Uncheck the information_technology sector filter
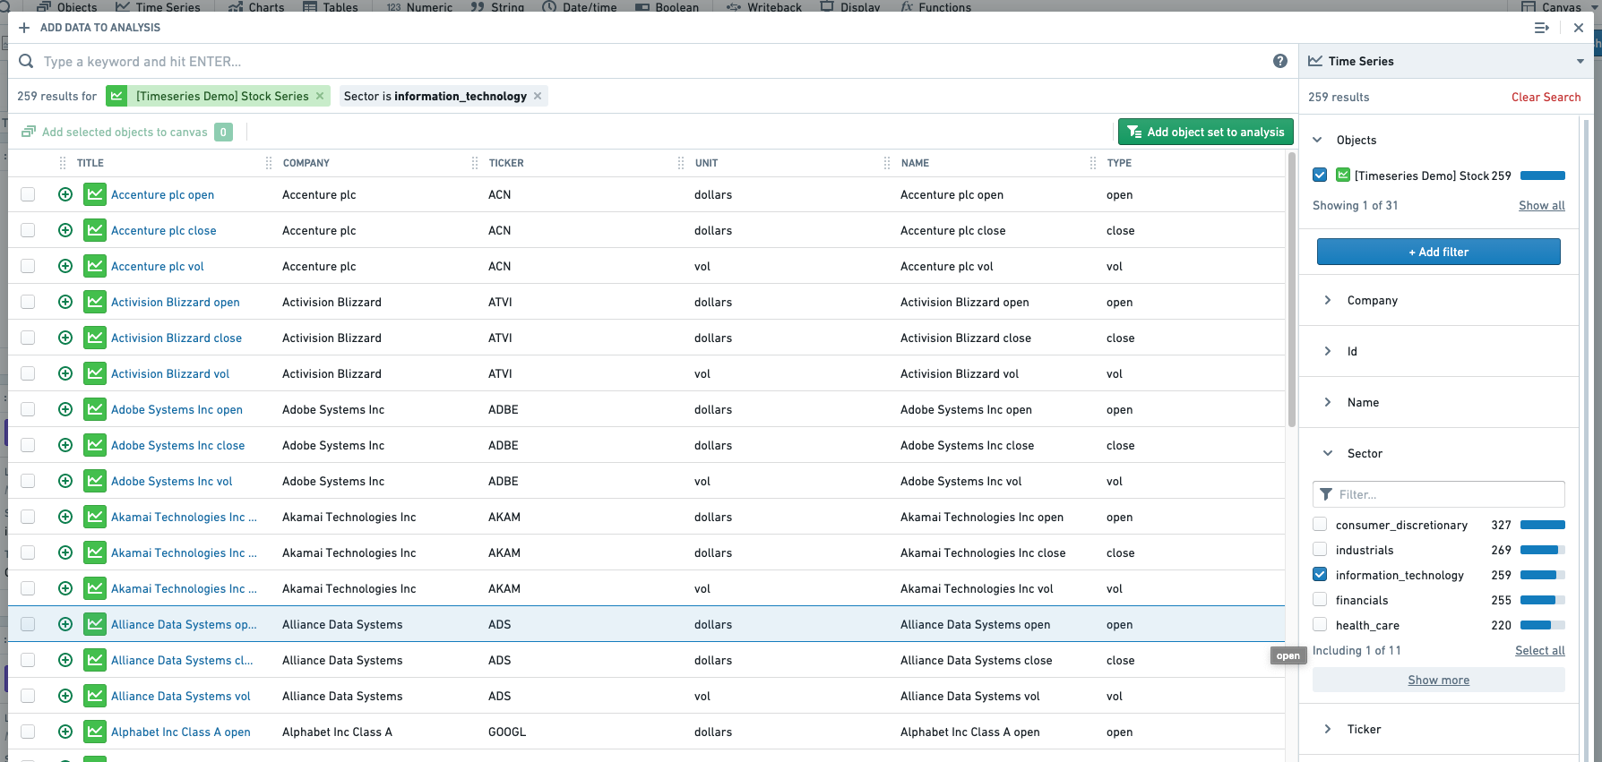Image resolution: width=1602 pixels, height=762 pixels. pos(1320,575)
